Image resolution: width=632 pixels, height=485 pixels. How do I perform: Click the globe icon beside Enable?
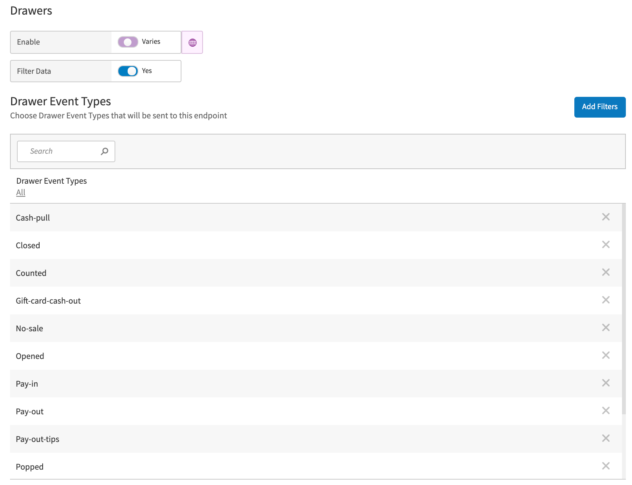tap(192, 42)
